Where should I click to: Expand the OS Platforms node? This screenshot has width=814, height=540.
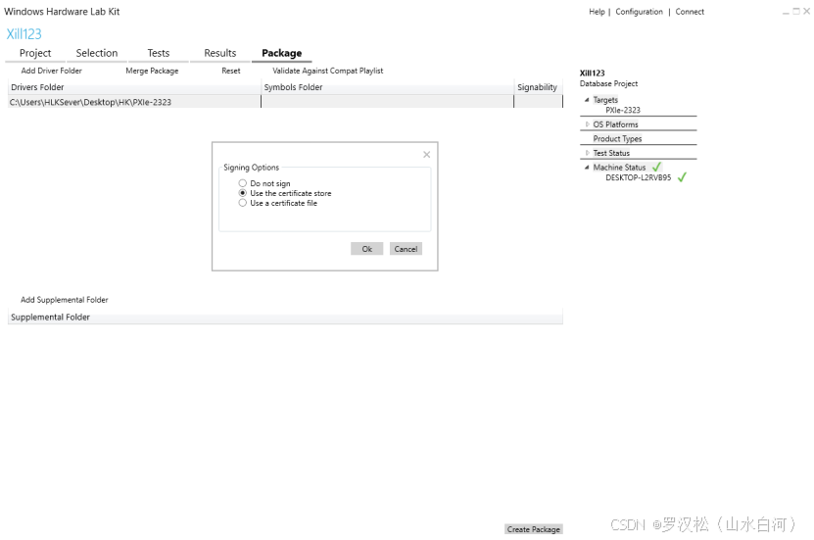[x=587, y=124]
